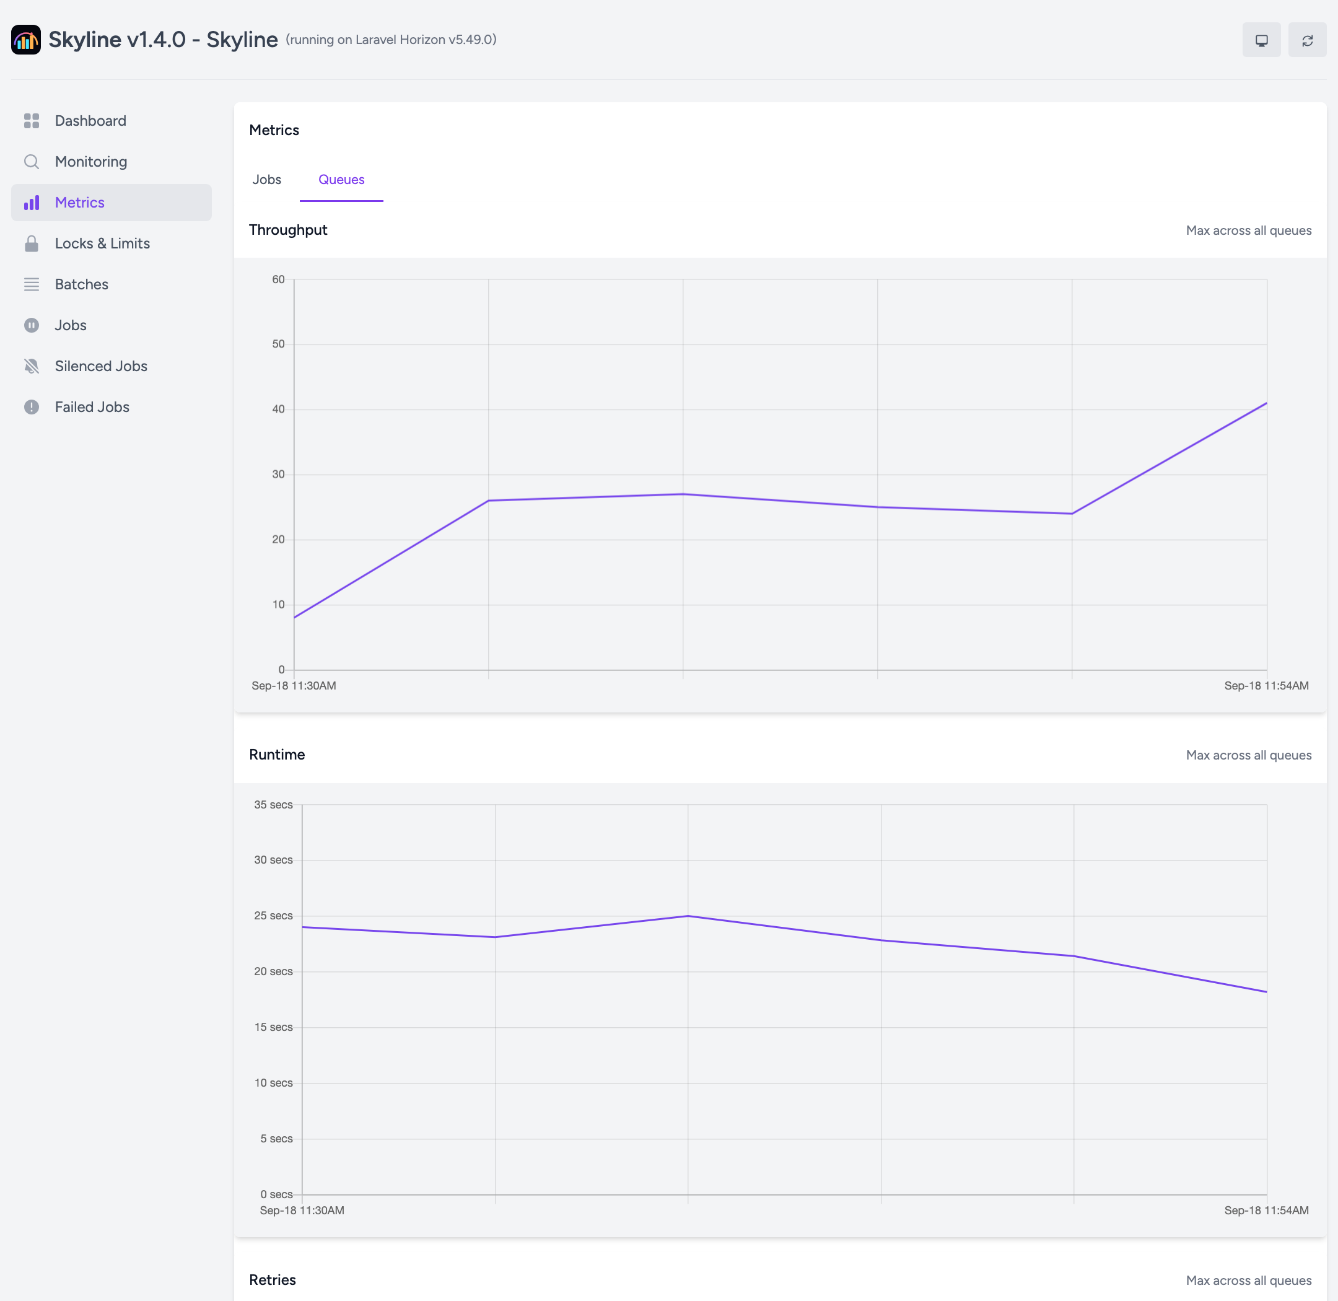Viewport: 1338px width, 1301px height.
Task: Show Failed Jobs list
Action: [x=111, y=407]
